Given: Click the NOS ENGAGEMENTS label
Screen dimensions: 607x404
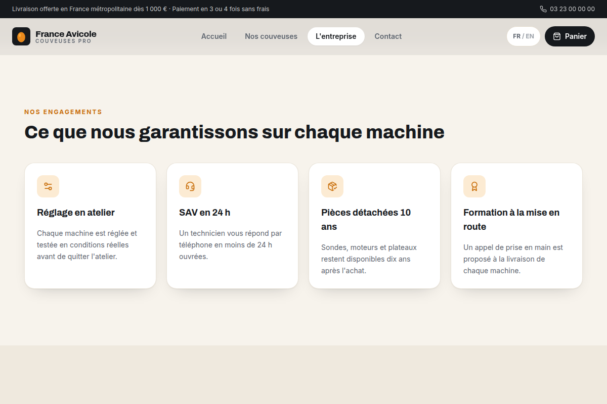Looking at the screenshot, I should click(x=63, y=112).
